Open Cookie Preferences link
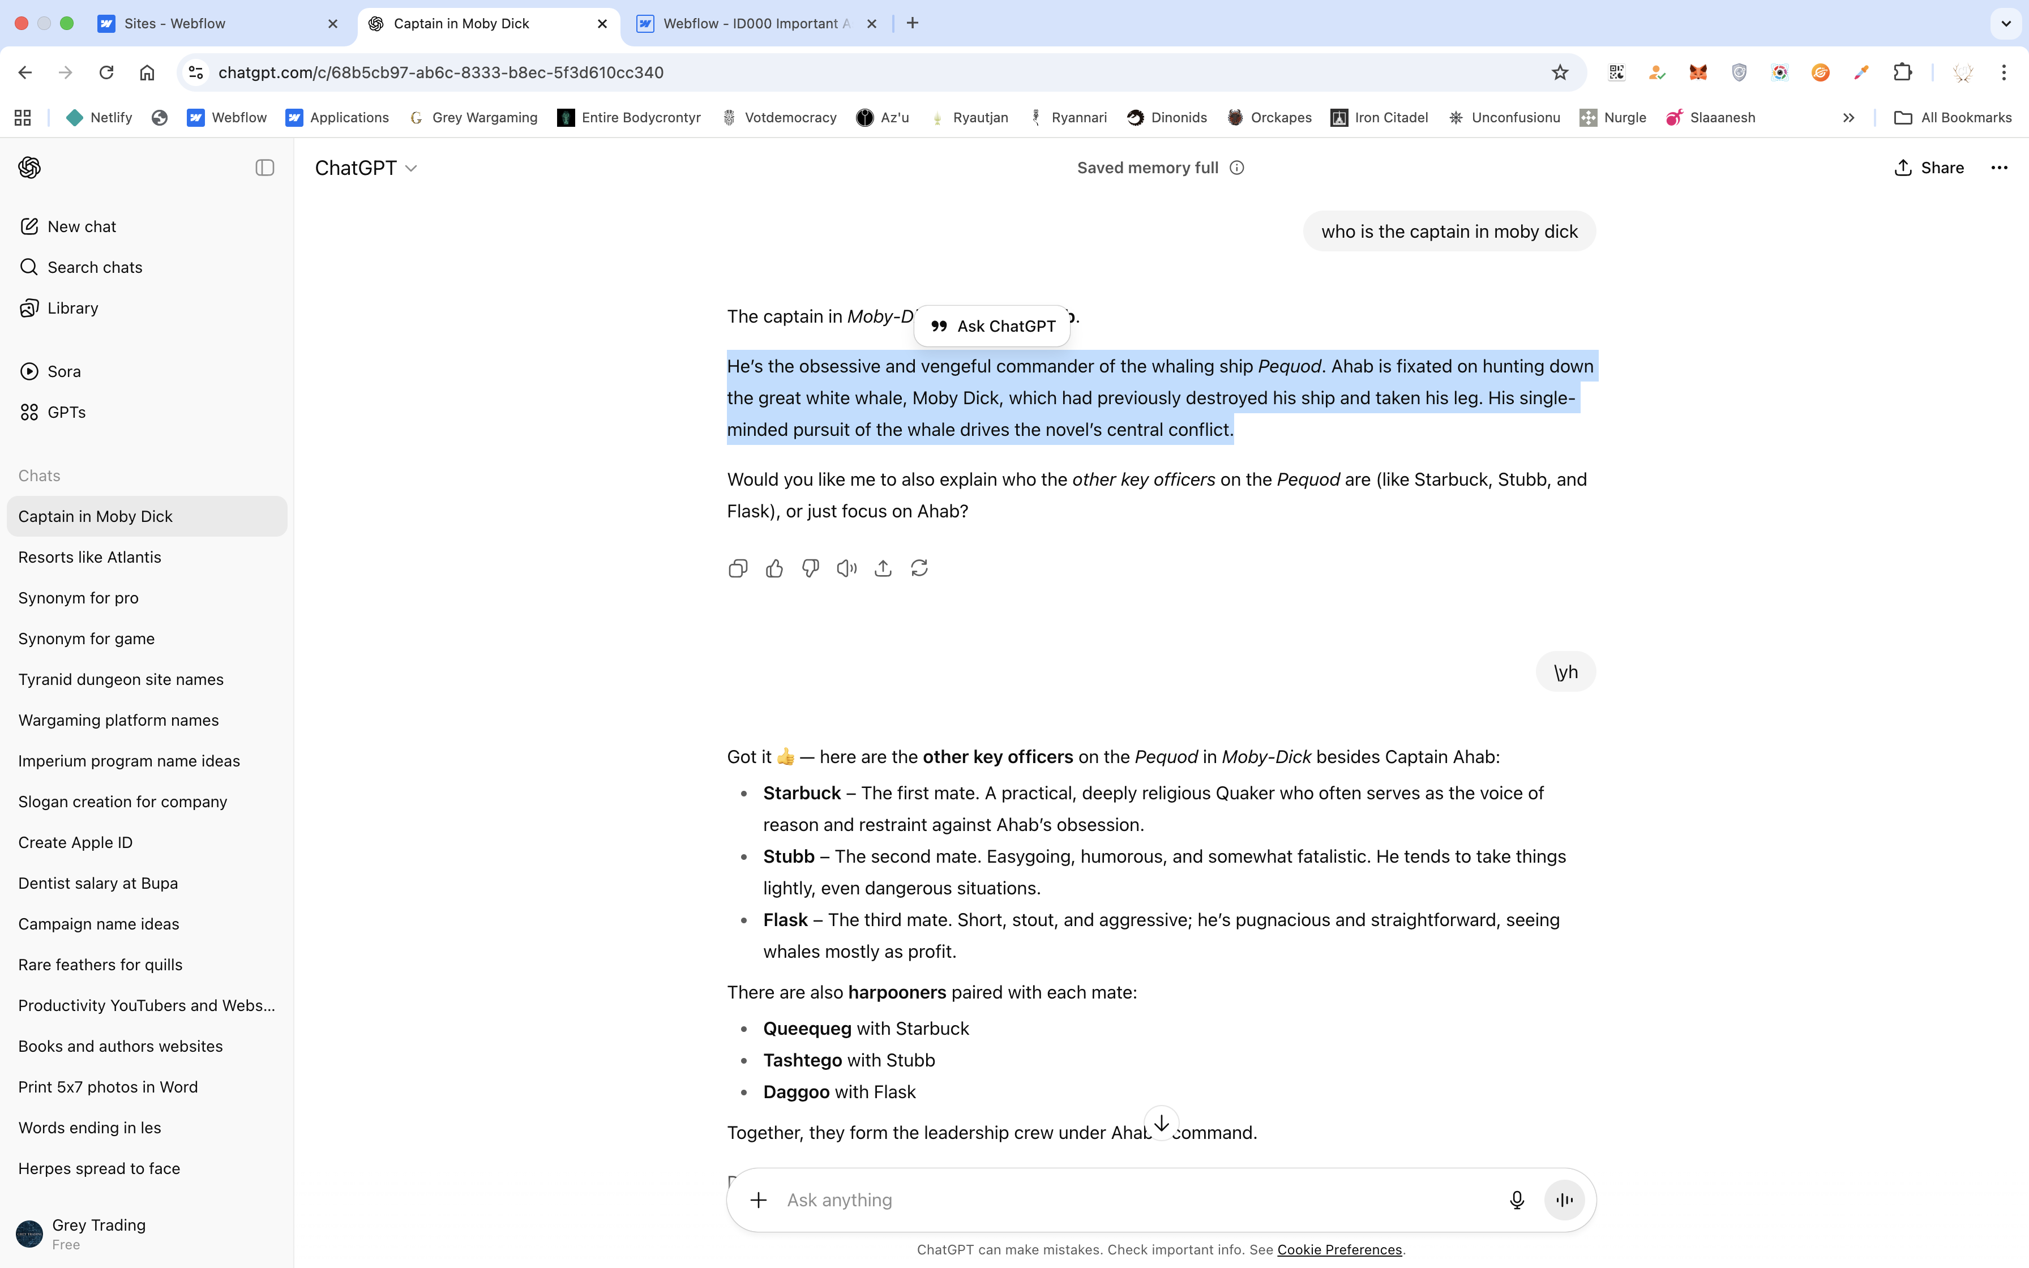Viewport: 2029px width, 1268px height. coord(1339,1249)
